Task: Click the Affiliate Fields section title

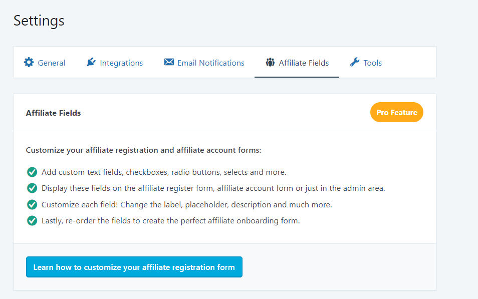Action: (x=53, y=113)
